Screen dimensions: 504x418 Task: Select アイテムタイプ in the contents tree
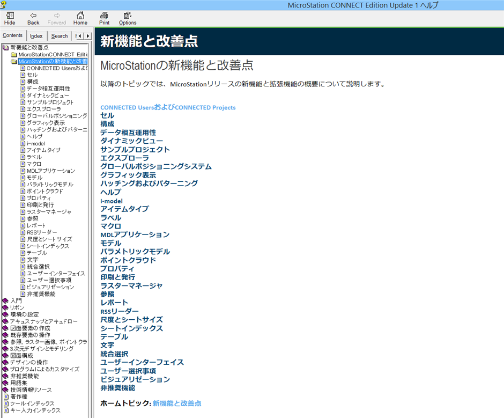pos(44,150)
